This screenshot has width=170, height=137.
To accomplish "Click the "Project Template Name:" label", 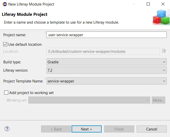I will (x=23, y=81).
